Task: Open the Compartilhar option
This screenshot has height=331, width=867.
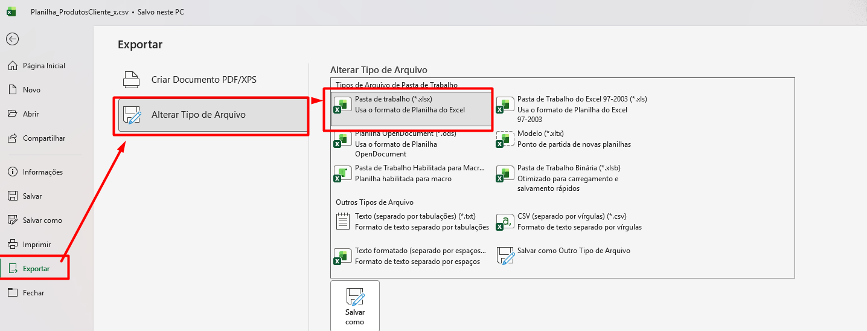Action: pyautogui.click(x=43, y=138)
